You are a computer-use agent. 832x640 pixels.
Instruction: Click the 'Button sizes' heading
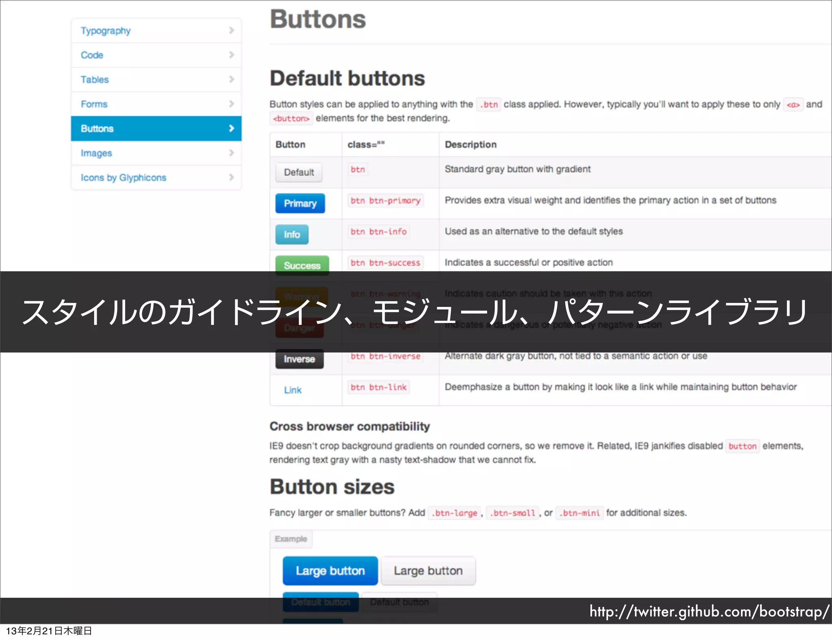(x=332, y=486)
